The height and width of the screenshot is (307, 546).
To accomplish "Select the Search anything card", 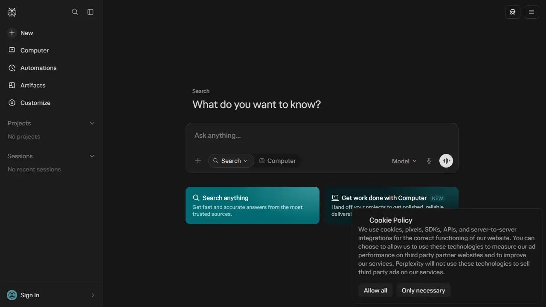I will coord(253,206).
